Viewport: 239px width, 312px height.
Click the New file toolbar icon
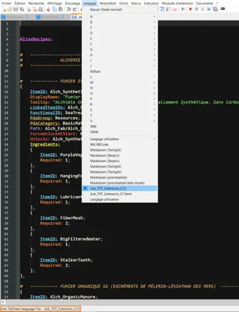coord(4,9)
